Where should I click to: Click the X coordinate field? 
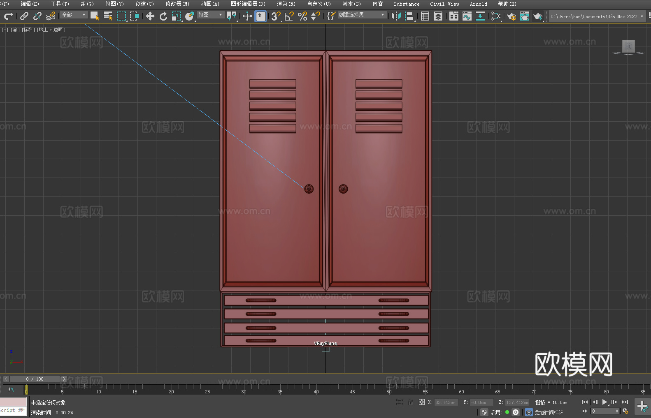coord(446,402)
